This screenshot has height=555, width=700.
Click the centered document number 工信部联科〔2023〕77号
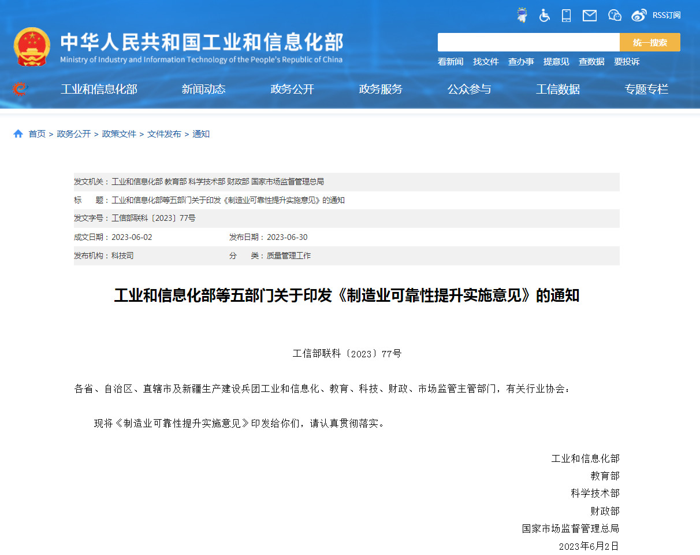pyautogui.click(x=347, y=353)
